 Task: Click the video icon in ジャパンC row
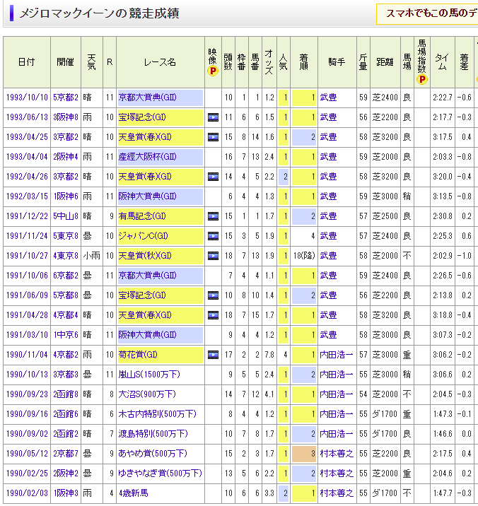(212, 236)
